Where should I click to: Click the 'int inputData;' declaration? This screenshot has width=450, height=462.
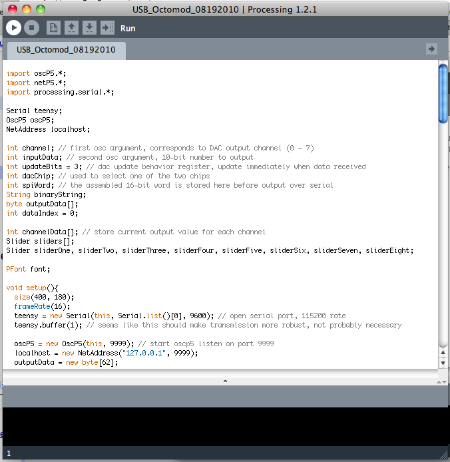[x=34, y=157]
